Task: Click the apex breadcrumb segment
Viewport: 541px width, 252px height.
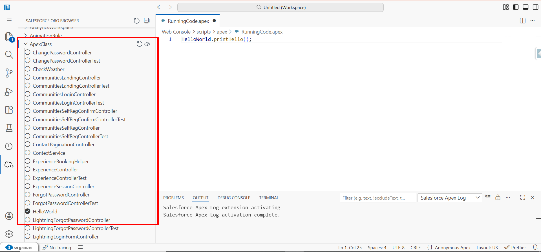Action: tap(222, 32)
